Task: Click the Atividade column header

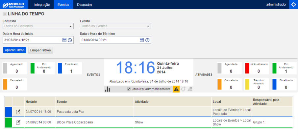Action: [173, 102]
